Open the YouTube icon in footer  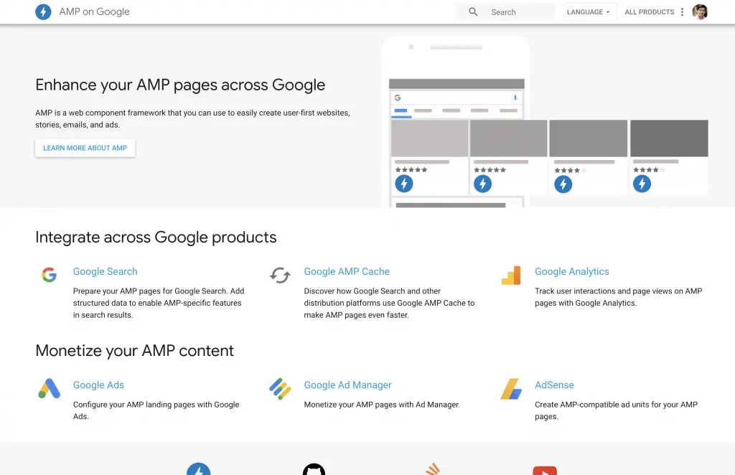545,470
